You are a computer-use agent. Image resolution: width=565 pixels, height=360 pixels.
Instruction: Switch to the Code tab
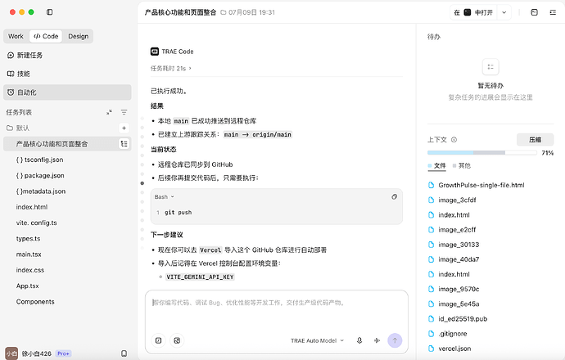click(46, 36)
